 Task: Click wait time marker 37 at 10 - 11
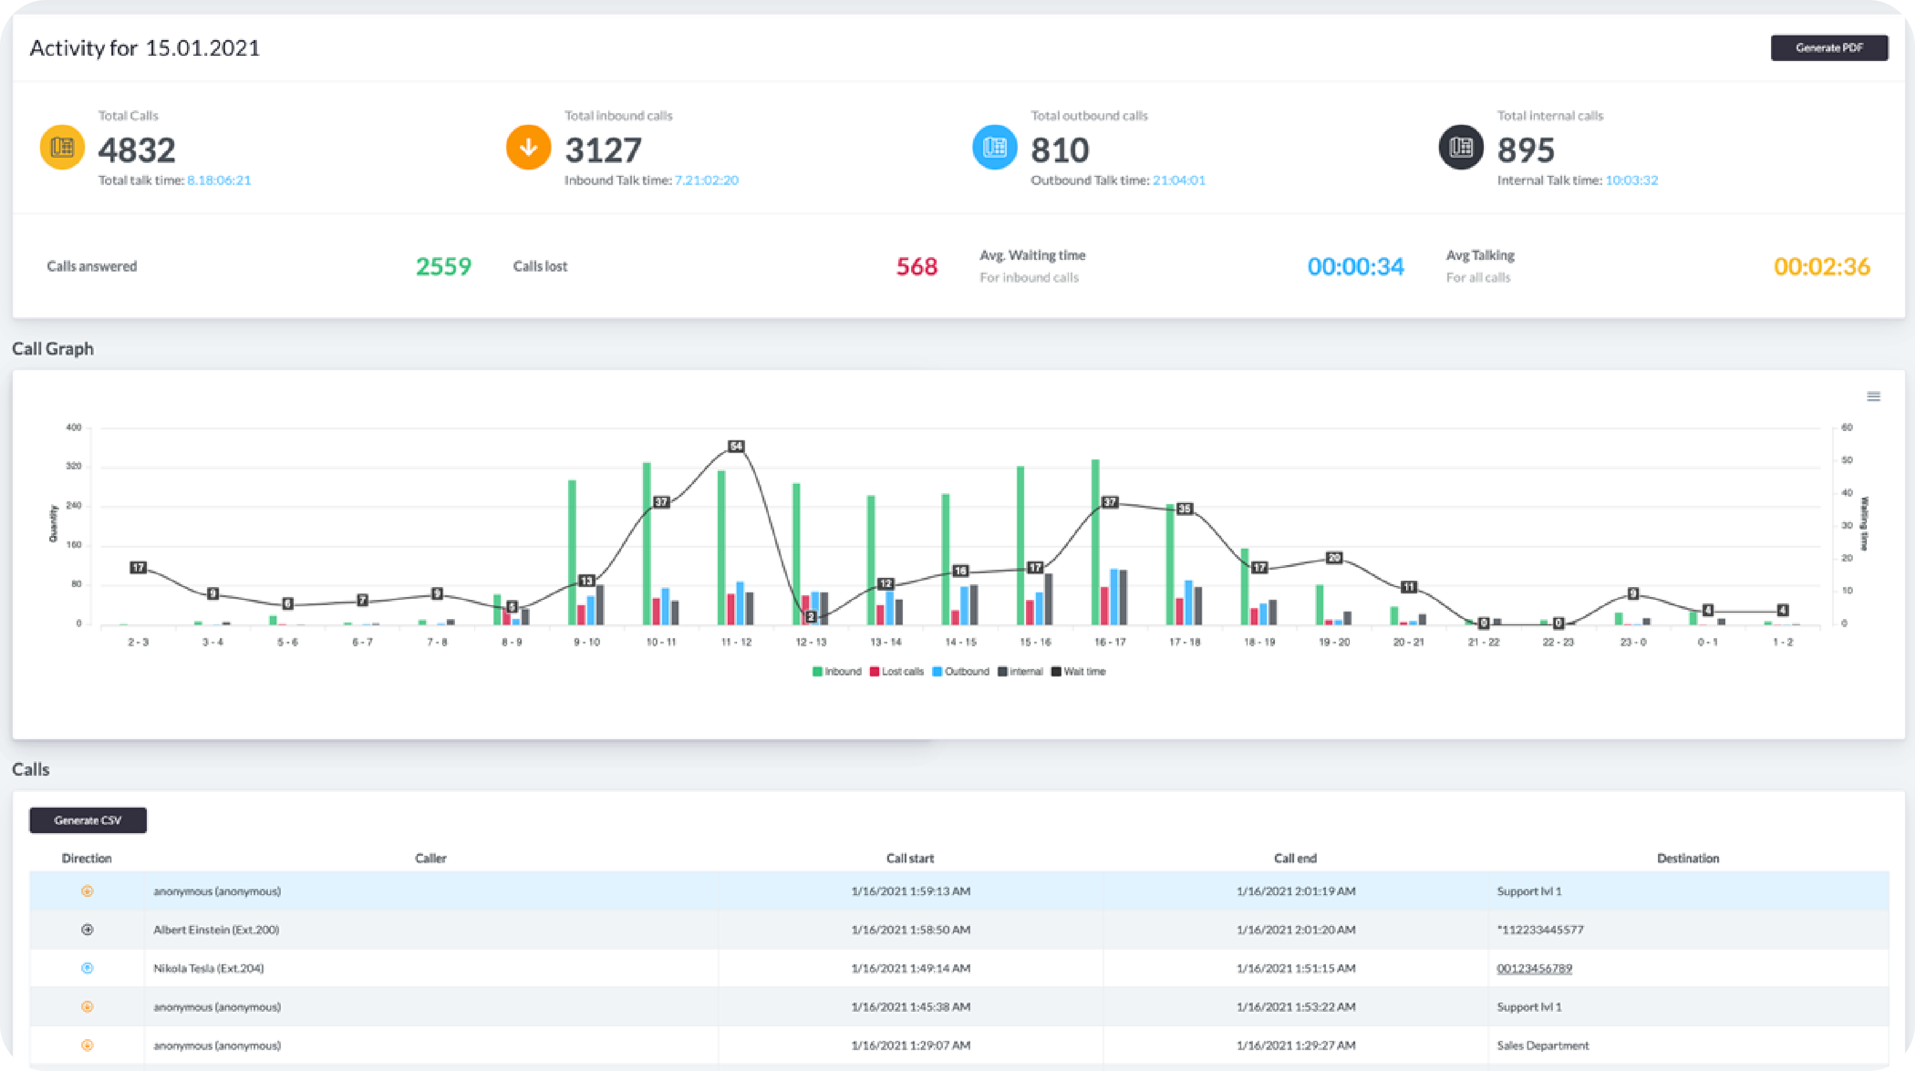pyautogui.click(x=661, y=502)
